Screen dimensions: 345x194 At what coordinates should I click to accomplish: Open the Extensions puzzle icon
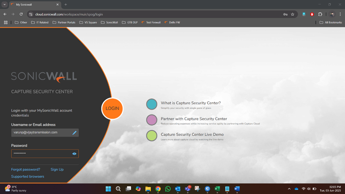point(320,14)
